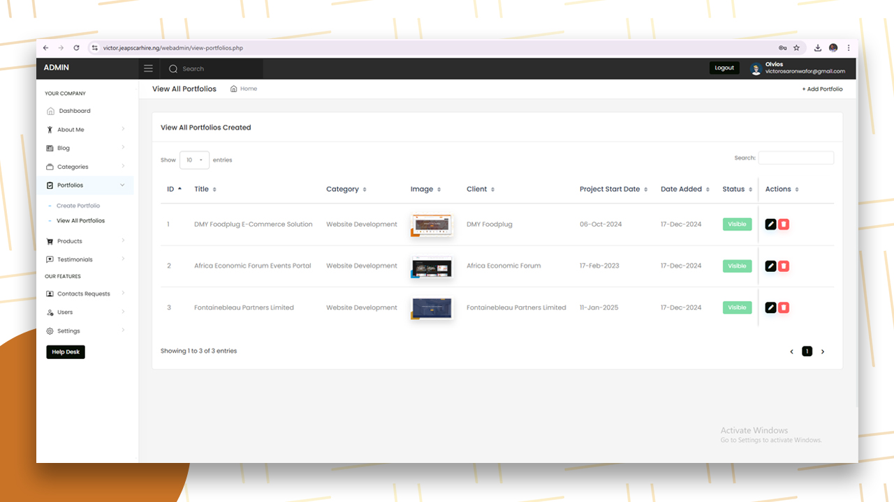The image size is (894, 502).
Task: Go to next page in pagination
Action: [823, 352]
